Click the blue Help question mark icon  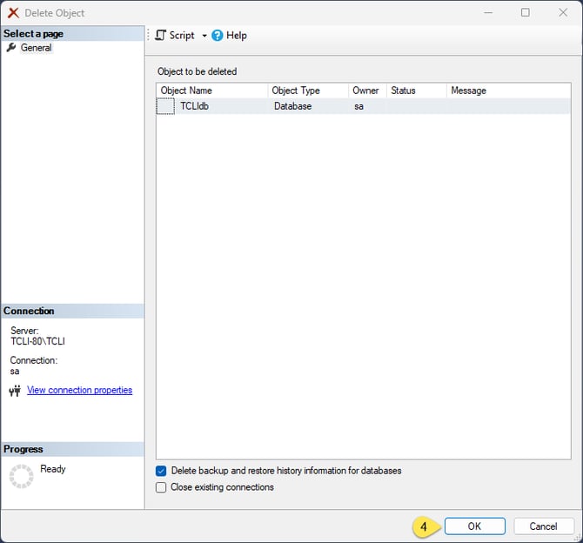pyautogui.click(x=218, y=36)
